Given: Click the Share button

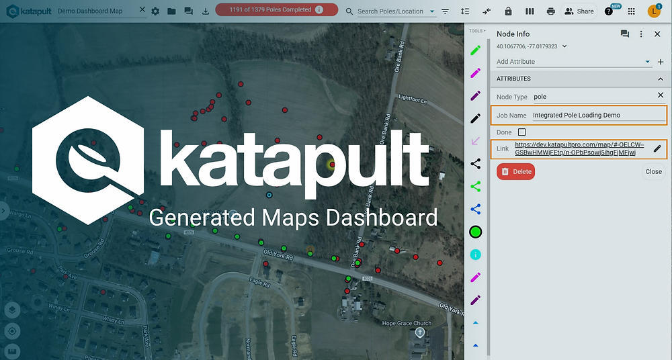Looking at the screenshot, I should (579, 11).
